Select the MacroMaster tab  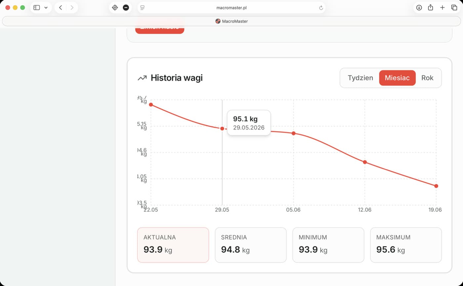232,21
